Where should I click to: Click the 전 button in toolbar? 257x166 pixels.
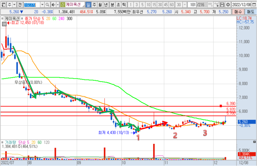[20, 4]
